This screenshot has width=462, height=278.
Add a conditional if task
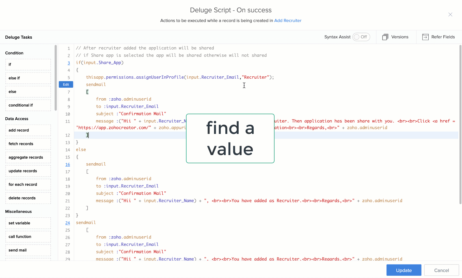coord(28,105)
